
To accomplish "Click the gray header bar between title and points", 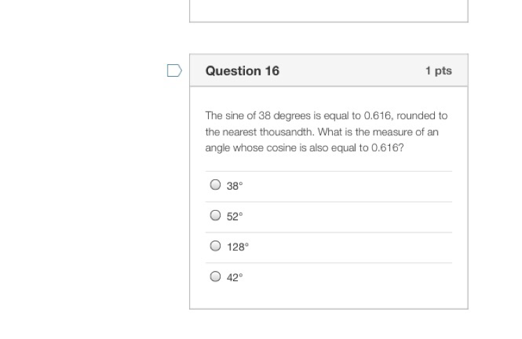I will (349, 70).
